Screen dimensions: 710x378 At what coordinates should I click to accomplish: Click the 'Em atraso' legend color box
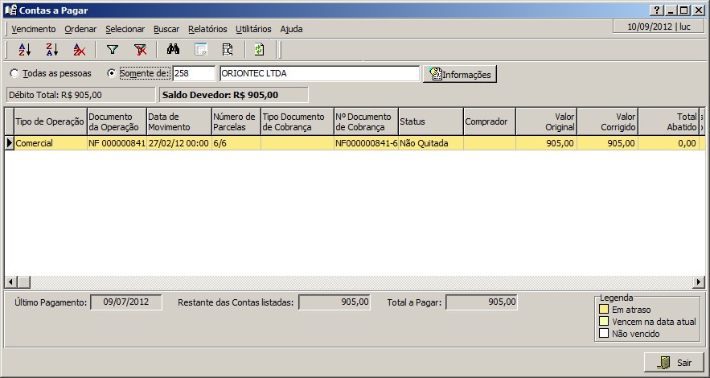point(603,309)
